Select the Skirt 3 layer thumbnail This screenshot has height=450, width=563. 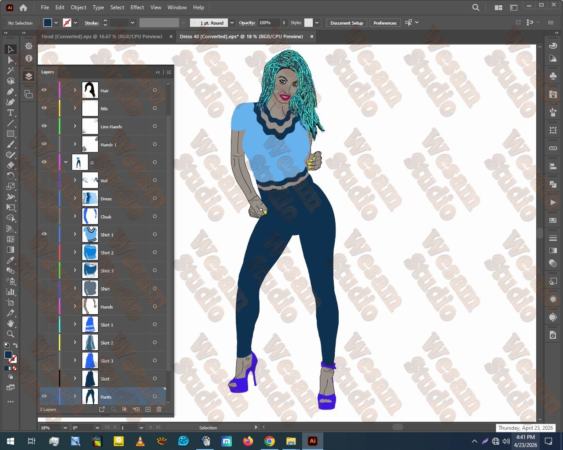pos(90,360)
